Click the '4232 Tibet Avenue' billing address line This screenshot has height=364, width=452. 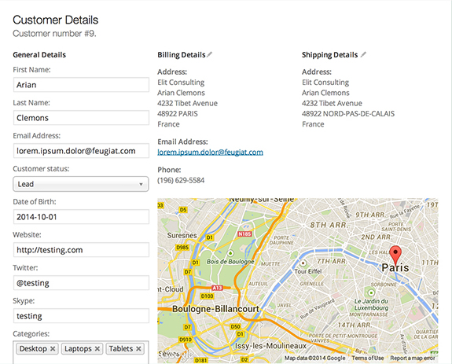click(x=187, y=103)
